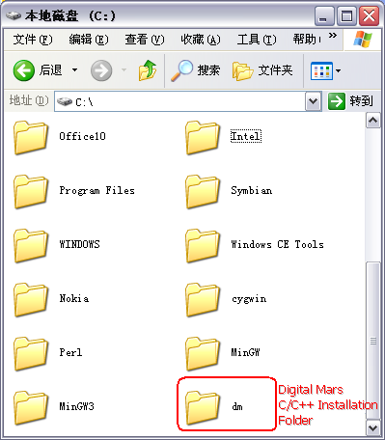Viewport: 385px width, 440px height.
Task: Click the dm folder name
Action: click(237, 406)
